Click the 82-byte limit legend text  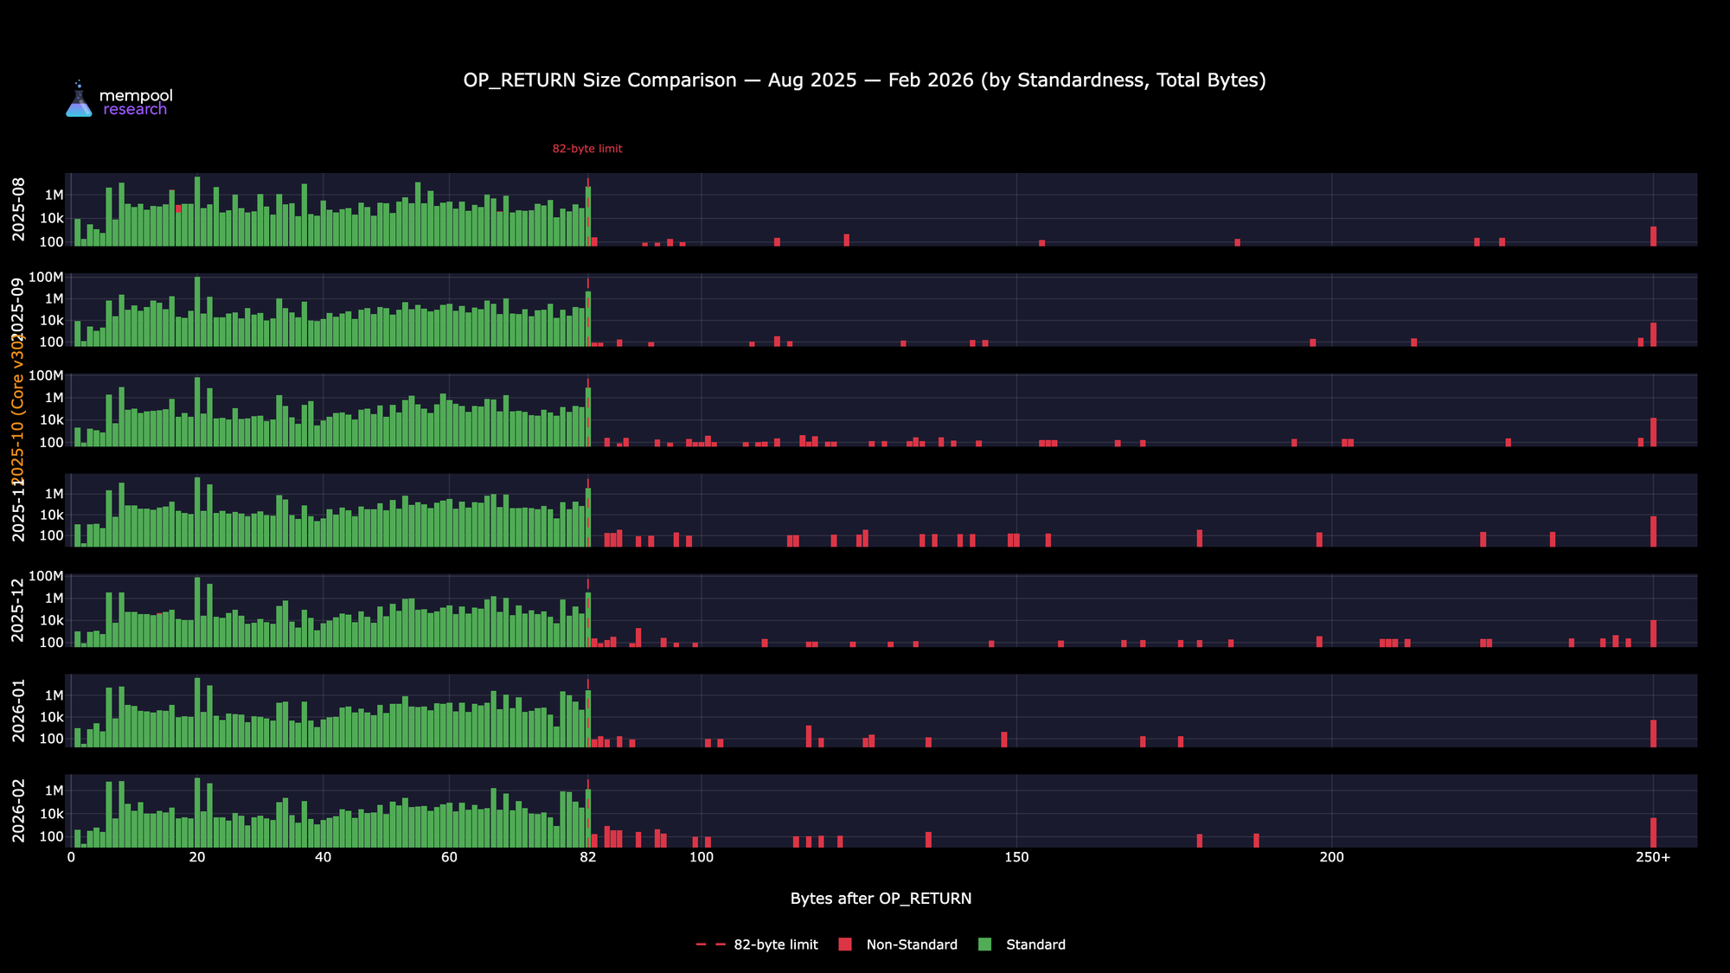tap(775, 944)
